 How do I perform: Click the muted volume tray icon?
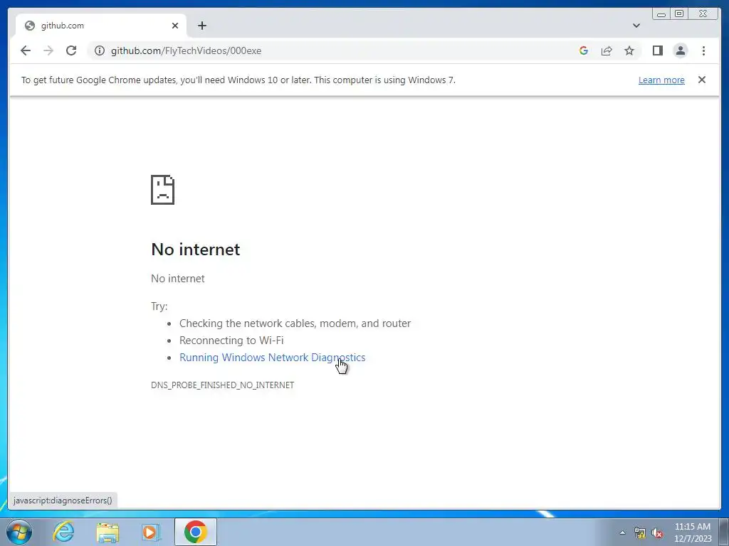pyautogui.click(x=657, y=532)
